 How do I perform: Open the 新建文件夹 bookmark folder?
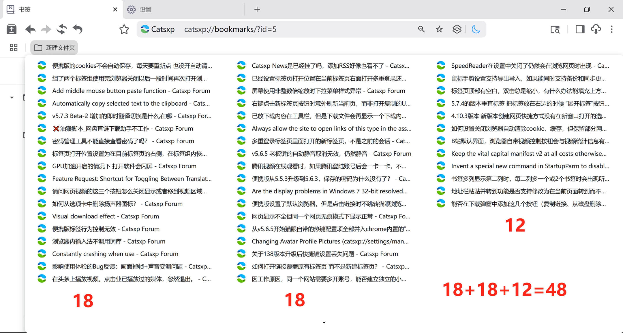click(x=54, y=47)
